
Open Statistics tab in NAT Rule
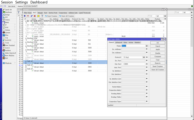(x=137, y=43)
